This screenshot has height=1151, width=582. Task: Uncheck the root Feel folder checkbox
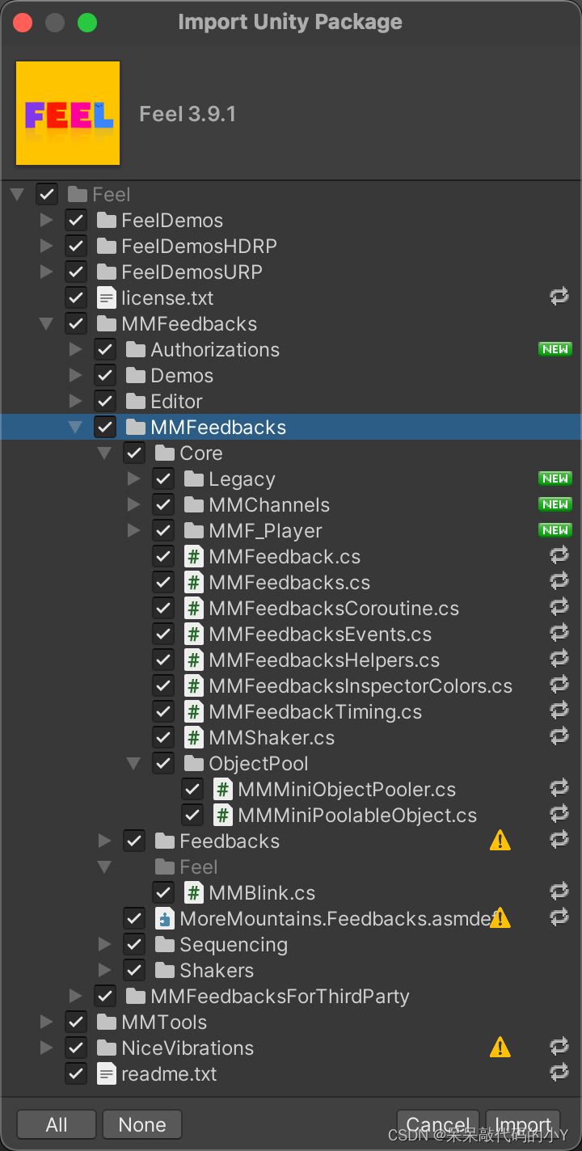[x=47, y=195]
